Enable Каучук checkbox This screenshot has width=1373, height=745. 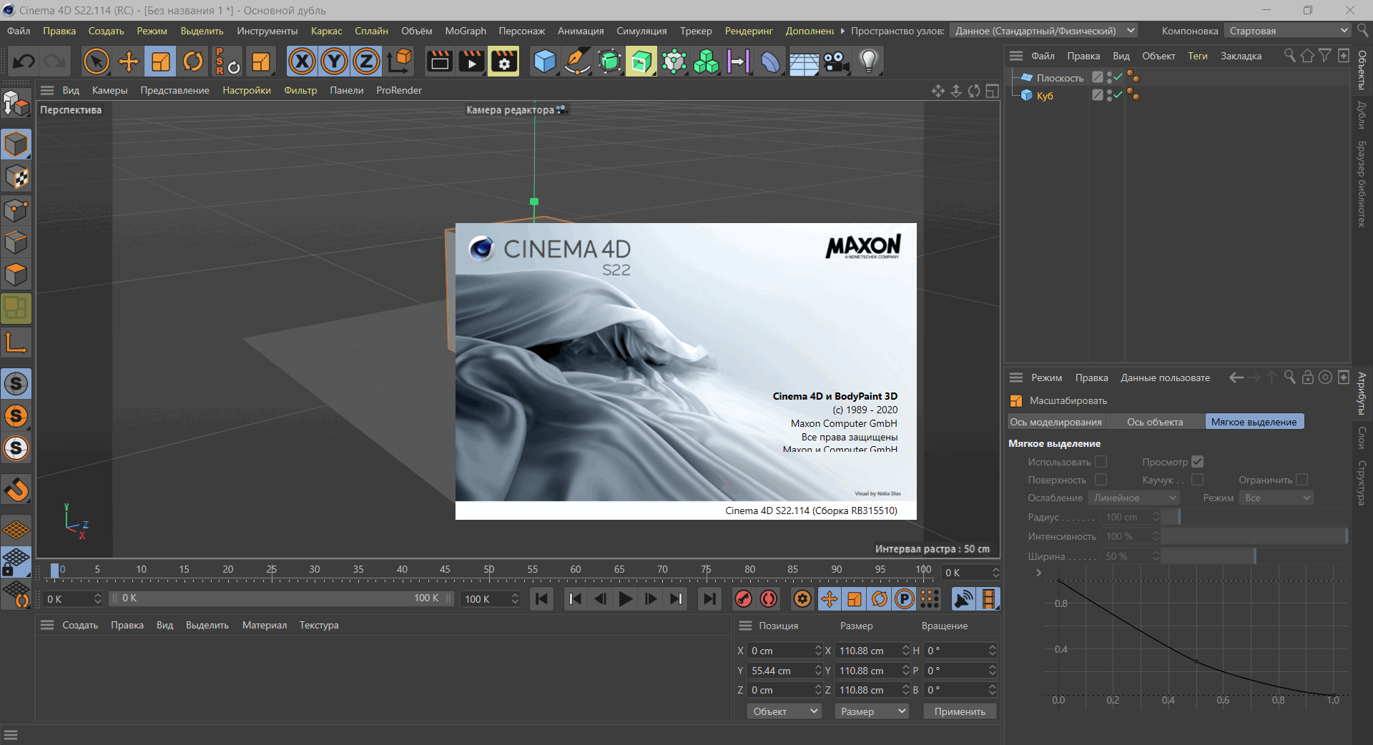point(1198,480)
